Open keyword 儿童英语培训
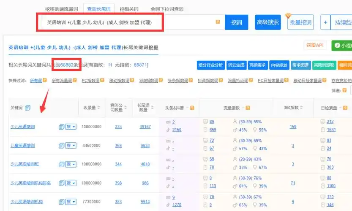352x211 pixels. click(x=22, y=146)
